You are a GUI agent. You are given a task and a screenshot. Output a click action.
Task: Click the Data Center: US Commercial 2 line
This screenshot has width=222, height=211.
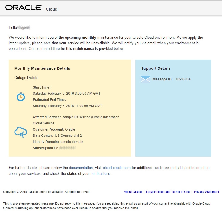(x=57, y=136)
